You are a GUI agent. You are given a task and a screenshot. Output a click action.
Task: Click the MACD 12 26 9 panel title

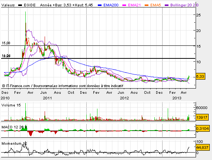pyautogui.click(x=14, y=127)
